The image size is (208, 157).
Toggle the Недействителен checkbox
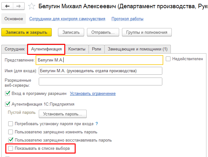click(168, 59)
